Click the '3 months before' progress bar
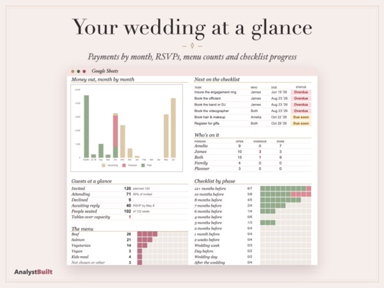Viewport: 384px width, 288px height. [285, 223]
